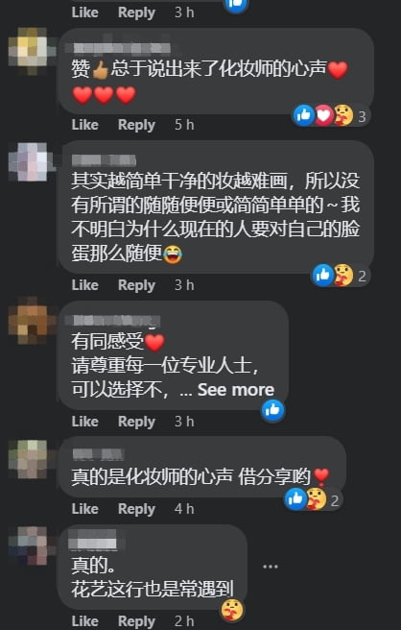
Task: Click the care emoji reaction on 花艺 comment
Action: coord(232,610)
